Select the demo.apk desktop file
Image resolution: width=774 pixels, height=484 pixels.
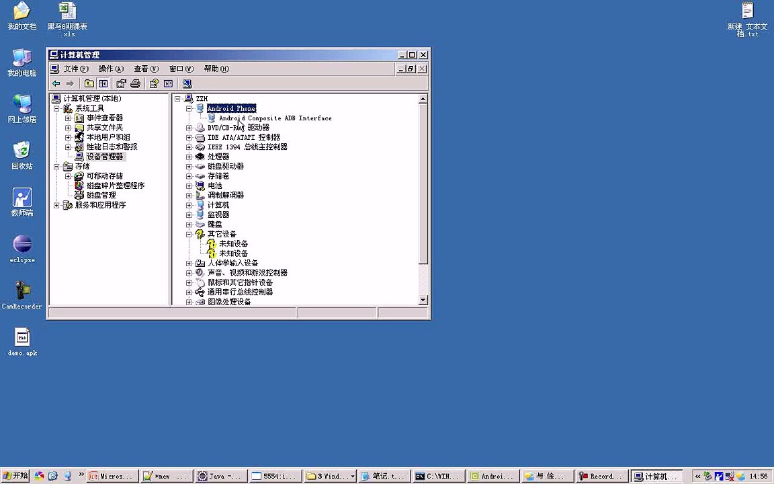22,341
